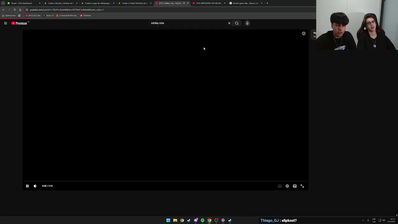Open the Crunchyroll bookmark
This screenshot has width=398, height=224.
click(x=67, y=16)
